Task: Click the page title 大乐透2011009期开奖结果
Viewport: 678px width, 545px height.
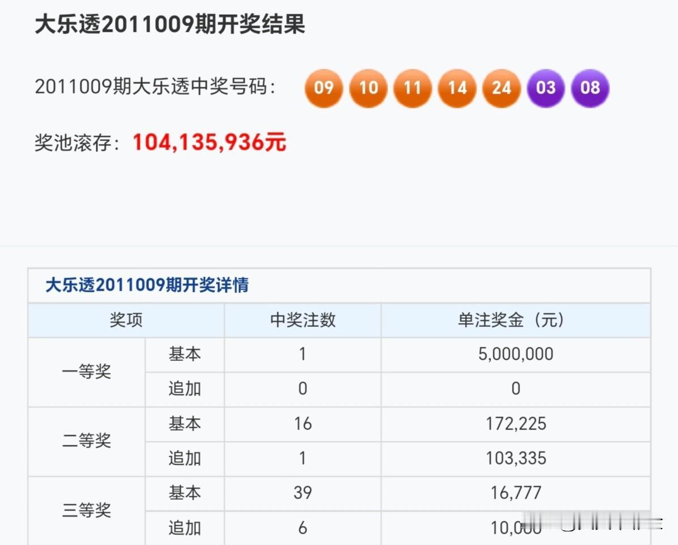Action: (170, 25)
